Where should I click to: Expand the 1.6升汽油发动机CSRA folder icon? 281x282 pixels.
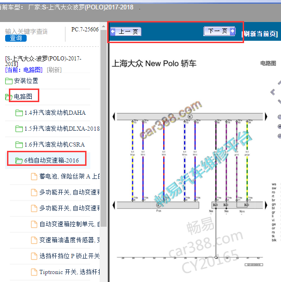19,145
